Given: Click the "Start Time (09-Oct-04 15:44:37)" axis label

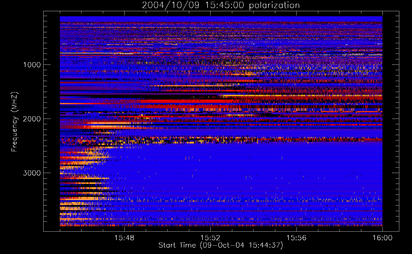Looking at the screenshot, I should (221, 245).
